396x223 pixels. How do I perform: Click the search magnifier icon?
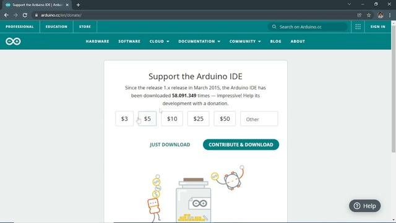coord(274,27)
